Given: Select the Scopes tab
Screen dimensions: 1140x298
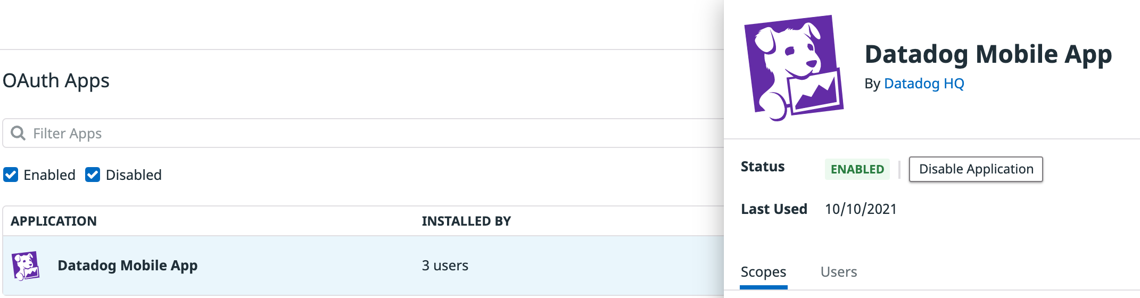Looking at the screenshot, I should click(x=763, y=272).
